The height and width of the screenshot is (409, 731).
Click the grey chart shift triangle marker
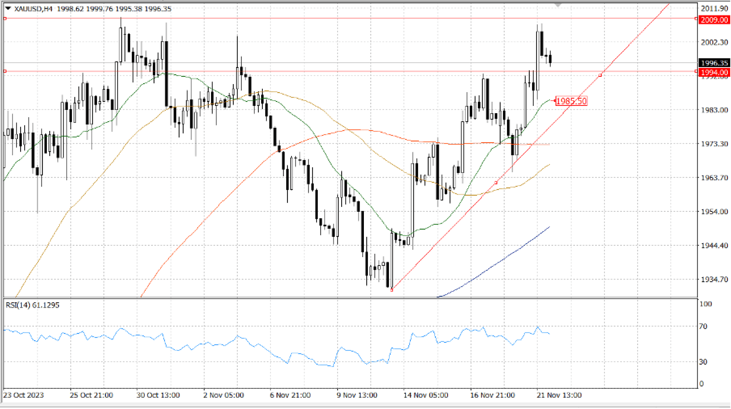point(558,5)
